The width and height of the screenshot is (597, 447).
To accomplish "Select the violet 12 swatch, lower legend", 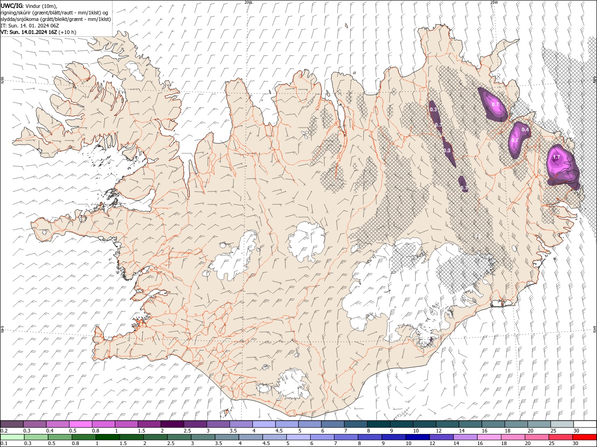I will tap(441, 437).
